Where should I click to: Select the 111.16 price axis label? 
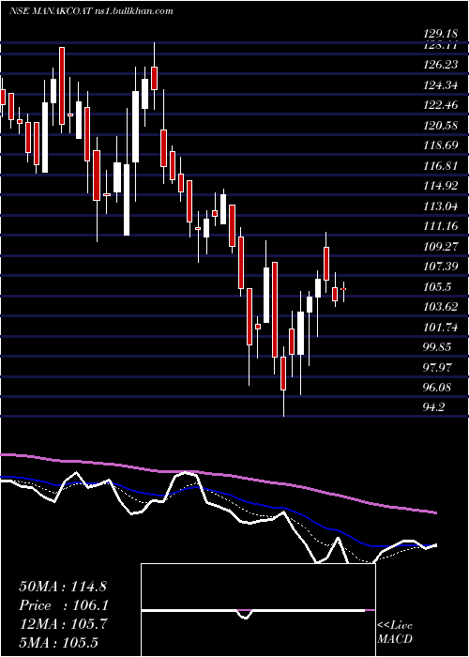(x=441, y=226)
